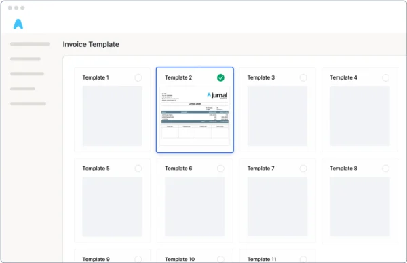Click the Template 6 label
This screenshot has width=407, height=263.
pyautogui.click(x=178, y=169)
